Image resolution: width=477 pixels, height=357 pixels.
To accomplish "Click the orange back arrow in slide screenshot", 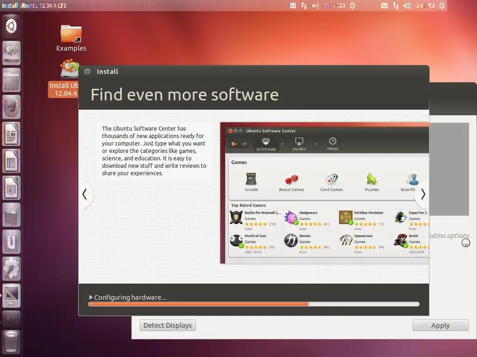I will coord(234,144).
